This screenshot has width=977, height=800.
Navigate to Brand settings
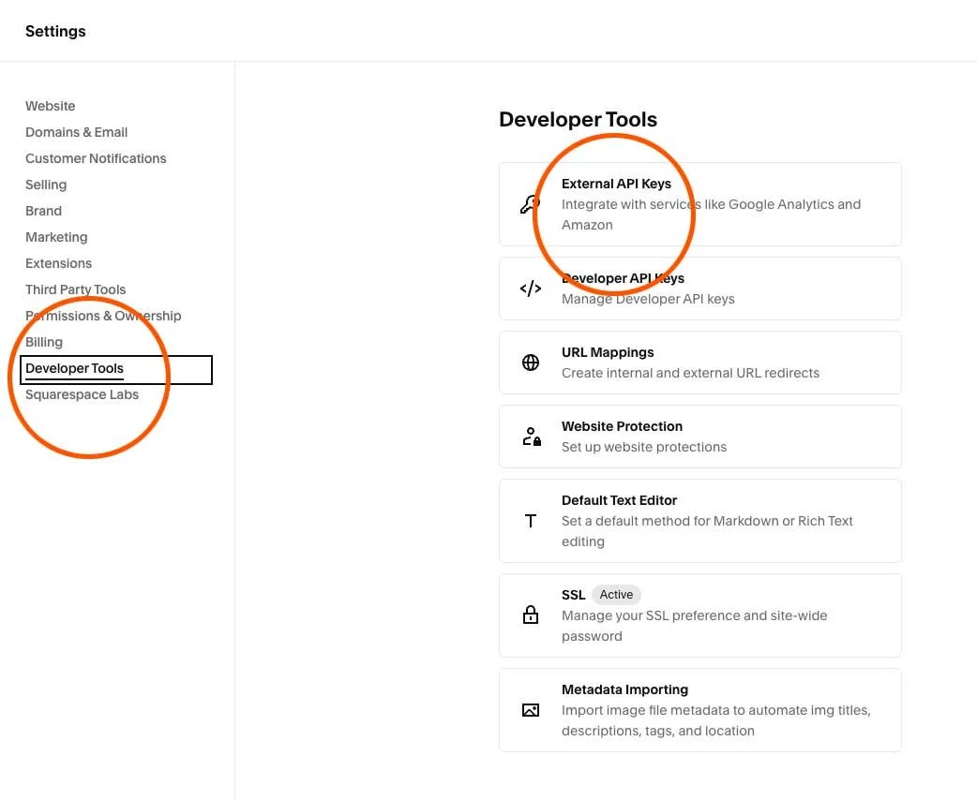point(44,211)
